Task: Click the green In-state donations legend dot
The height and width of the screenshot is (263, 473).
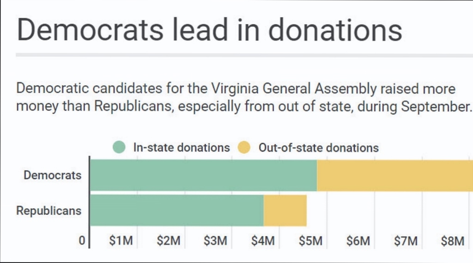Action: (119, 147)
